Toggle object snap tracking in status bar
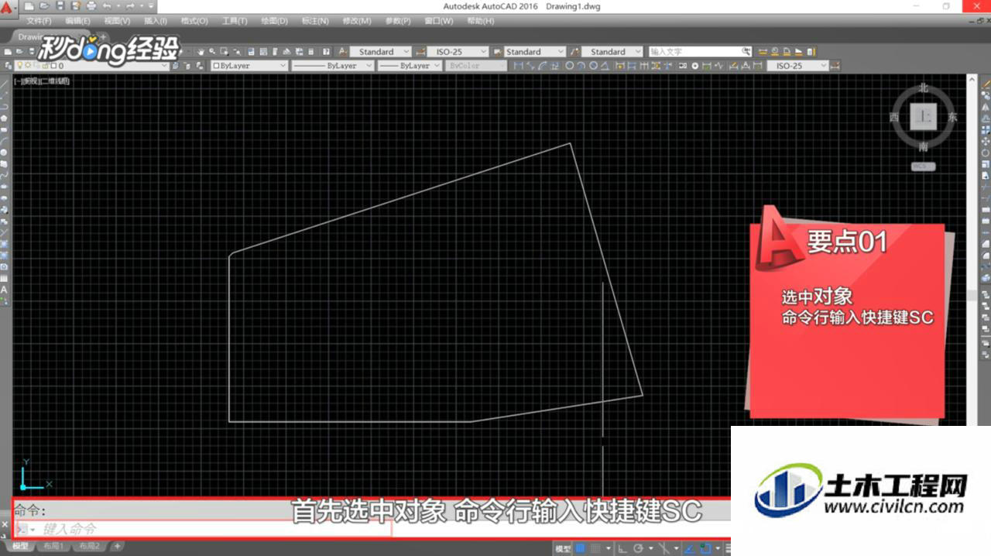This screenshot has height=556, width=991. 688,548
